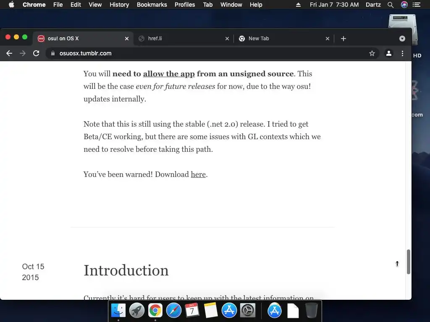Open the Window menu
Screen dimensions: 430x322
(231, 5)
